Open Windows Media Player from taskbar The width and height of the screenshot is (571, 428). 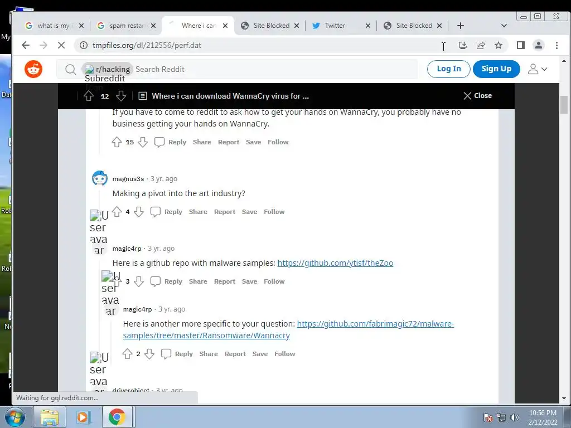click(83, 417)
